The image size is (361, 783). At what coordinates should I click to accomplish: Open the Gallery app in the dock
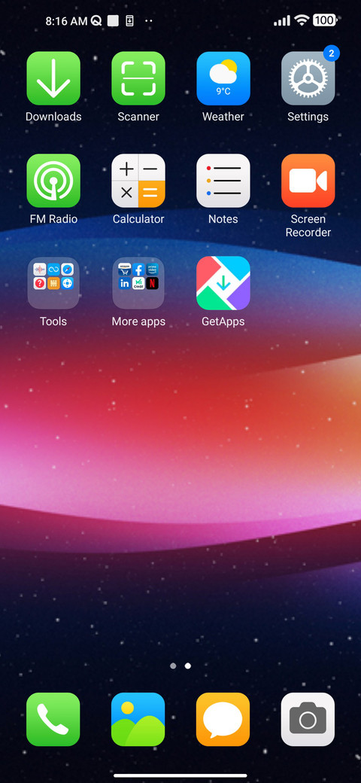pos(138,719)
